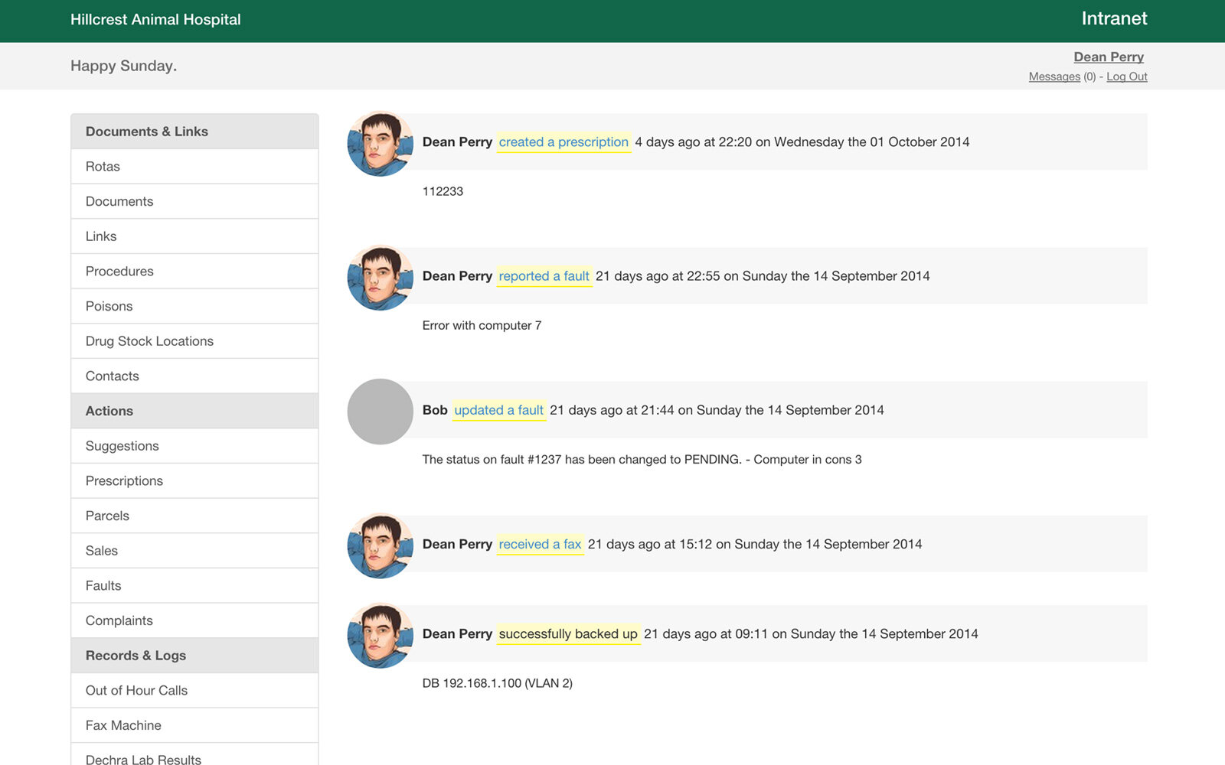Screen dimensions: 1225x765
Task: Go to Suggestions
Action: (194, 446)
